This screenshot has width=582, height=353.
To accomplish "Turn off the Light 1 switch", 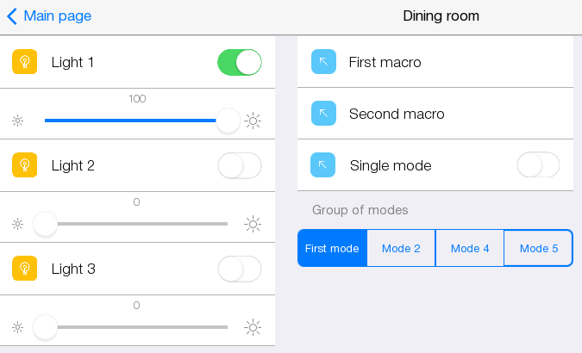I will tap(240, 62).
